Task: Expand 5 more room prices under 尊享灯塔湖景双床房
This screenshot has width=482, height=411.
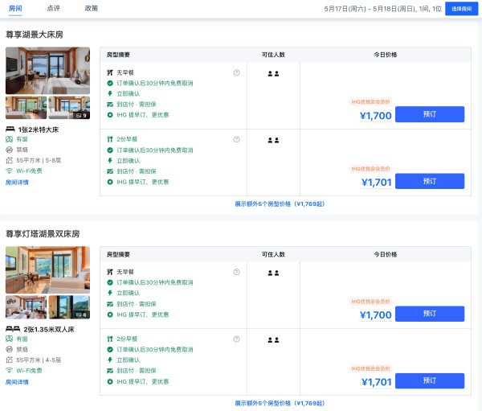Action: [280, 403]
